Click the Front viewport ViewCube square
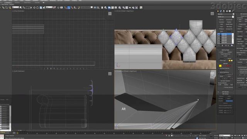The width and height of the screenshot is (247, 139). point(212,14)
